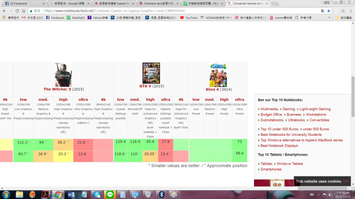Open the Best Notebook Displays link
Screen dimensions: 355x199
pos(279,146)
